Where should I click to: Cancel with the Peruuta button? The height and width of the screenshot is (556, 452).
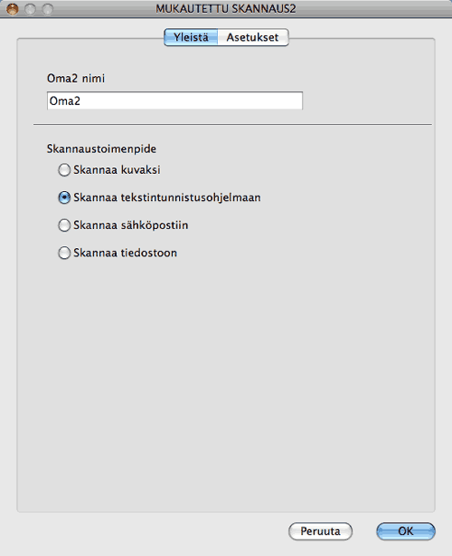tap(320, 532)
